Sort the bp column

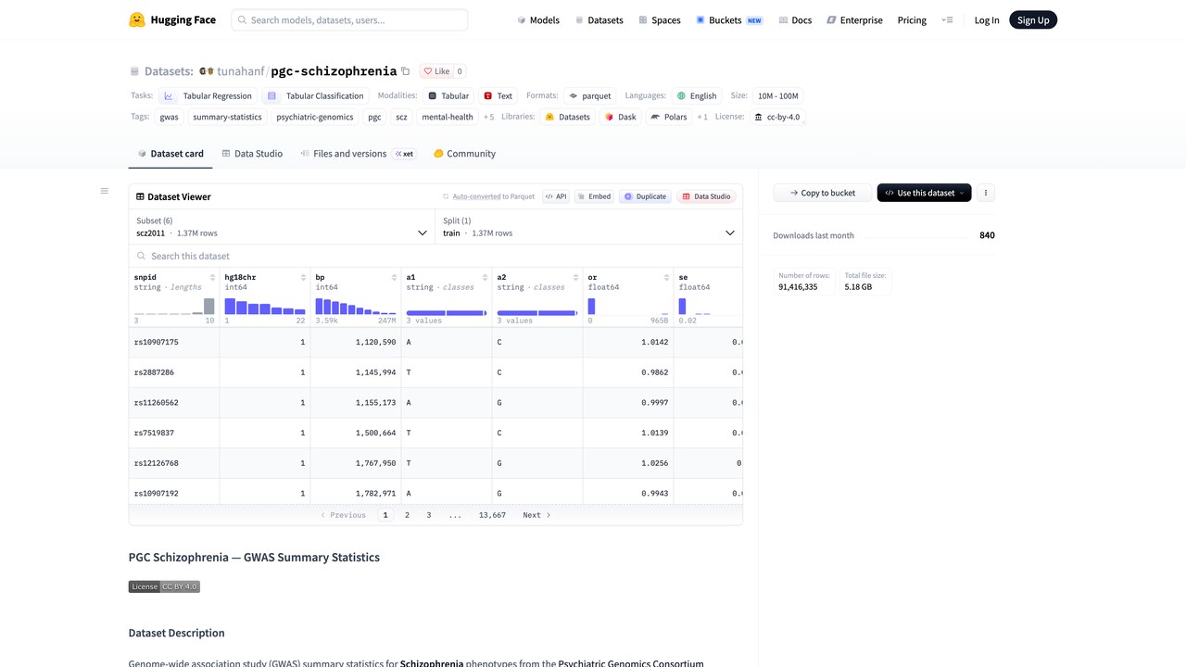(x=394, y=277)
